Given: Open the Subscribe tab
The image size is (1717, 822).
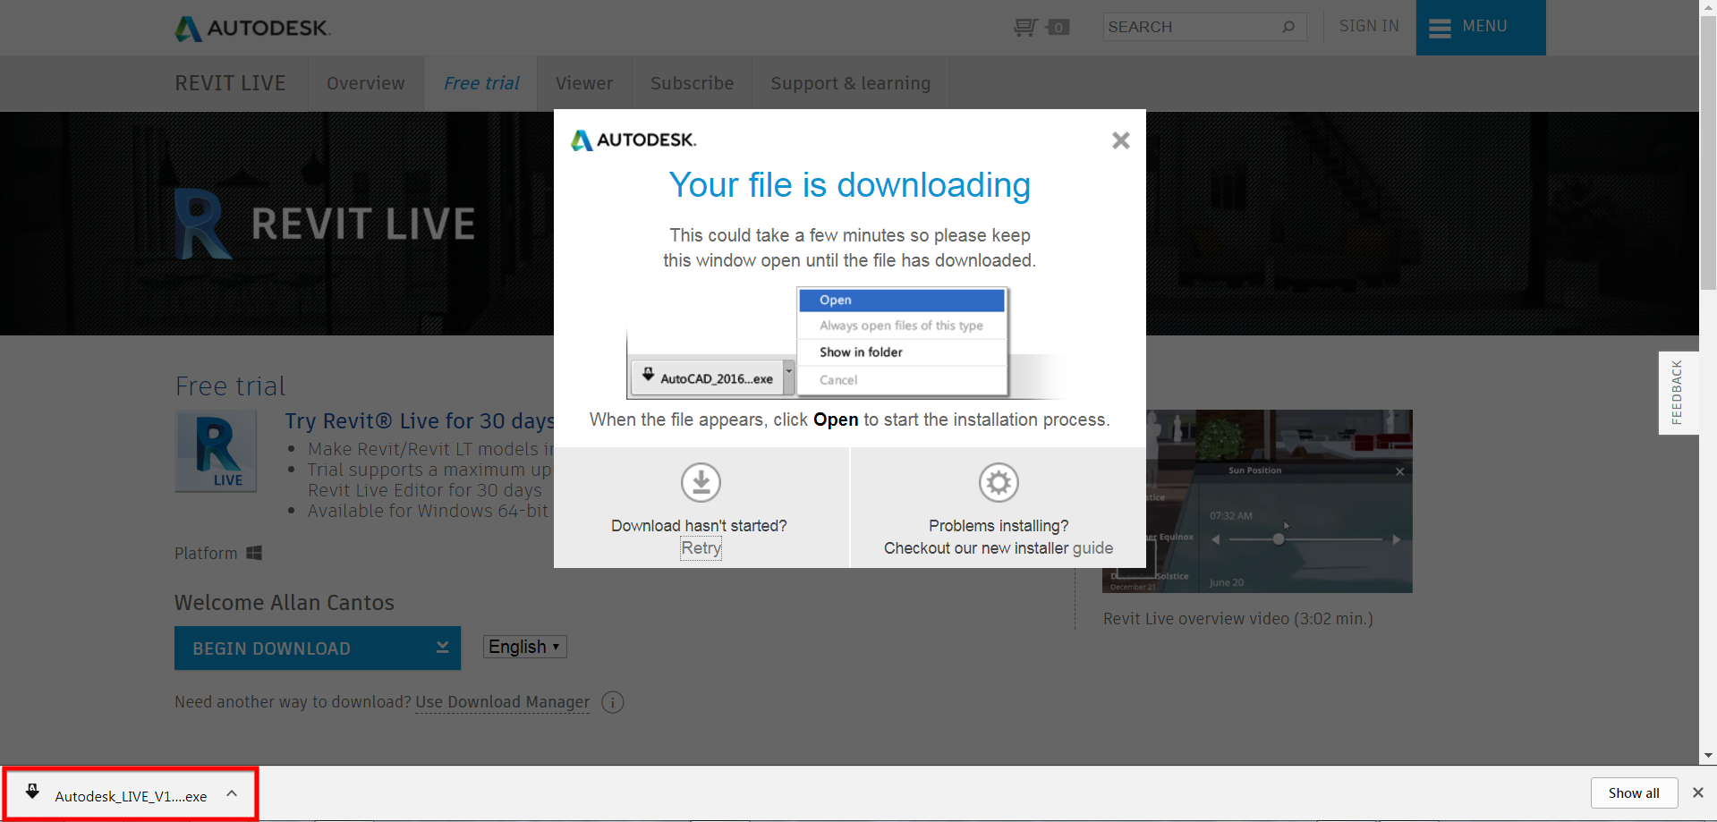Looking at the screenshot, I should [x=692, y=83].
